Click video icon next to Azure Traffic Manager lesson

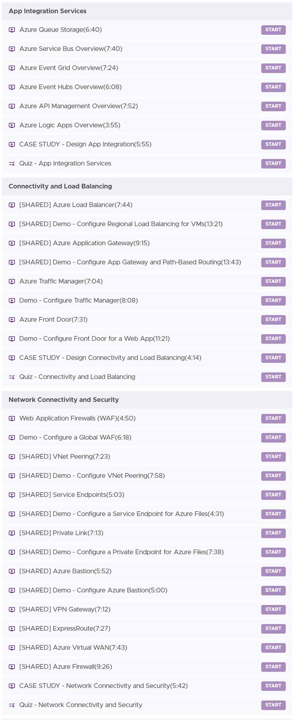tap(12, 281)
